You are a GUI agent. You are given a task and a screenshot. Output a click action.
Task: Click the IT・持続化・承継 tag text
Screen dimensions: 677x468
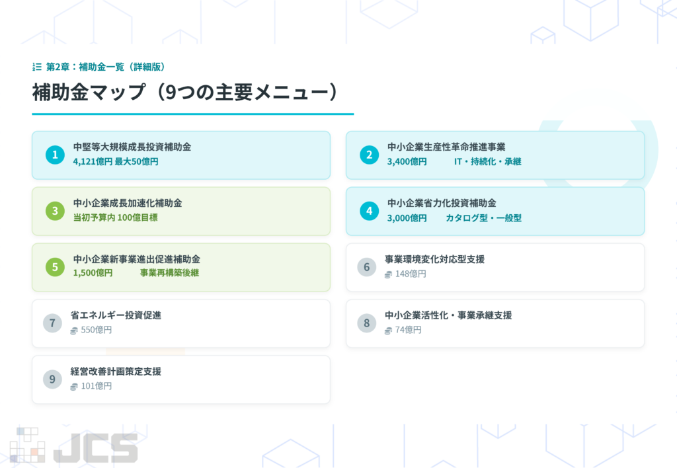(487, 161)
